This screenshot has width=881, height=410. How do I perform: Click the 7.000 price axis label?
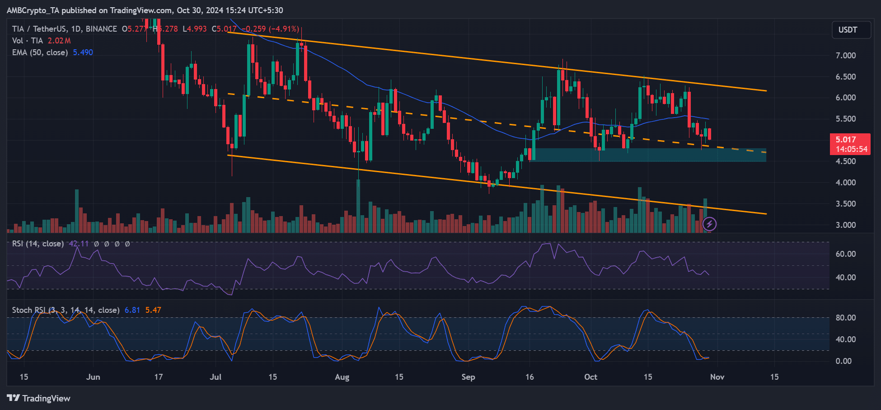846,56
